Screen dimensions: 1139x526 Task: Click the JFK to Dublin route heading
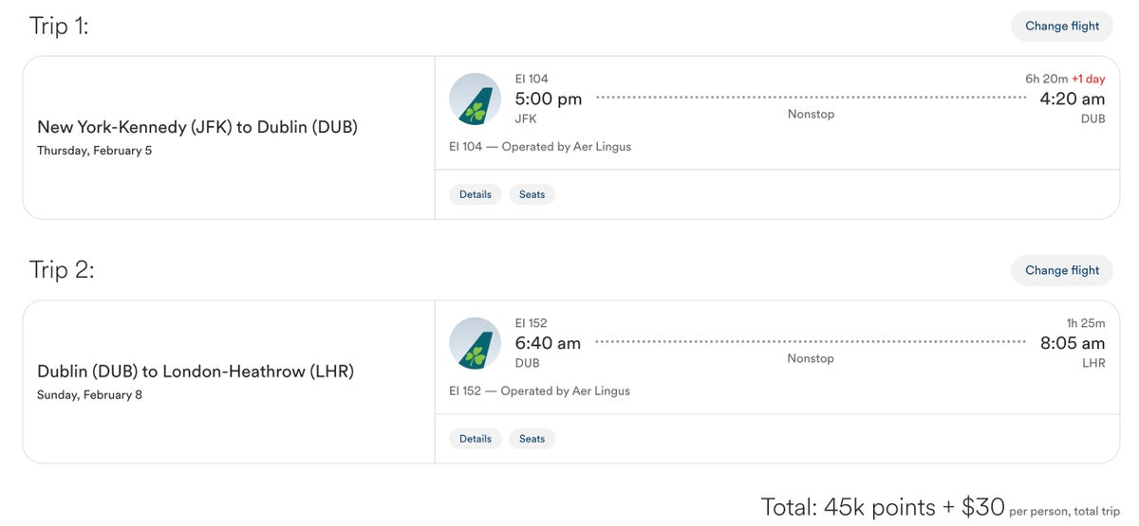click(197, 127)
